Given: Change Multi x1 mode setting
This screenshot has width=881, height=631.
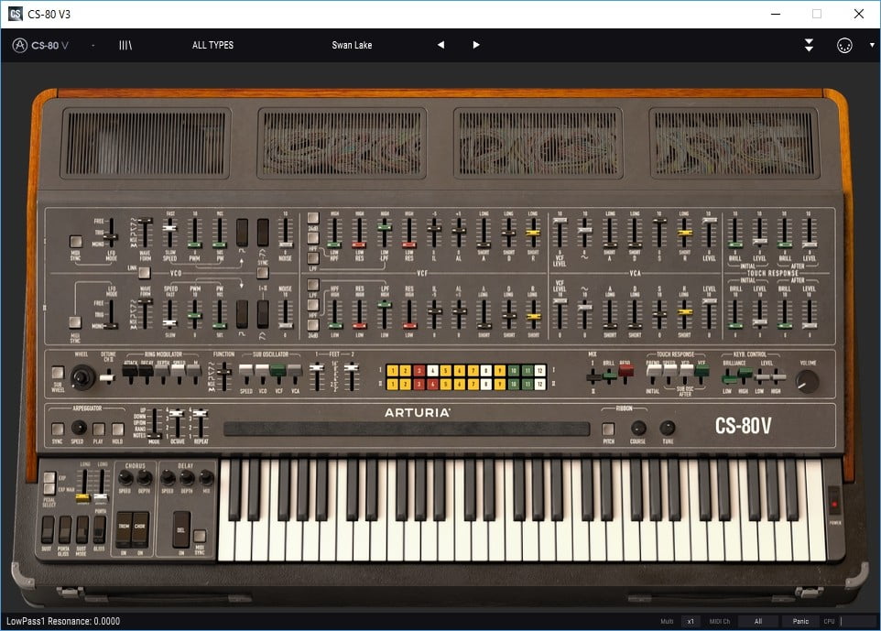Looking at the screenshot, I should pos(691,621).
